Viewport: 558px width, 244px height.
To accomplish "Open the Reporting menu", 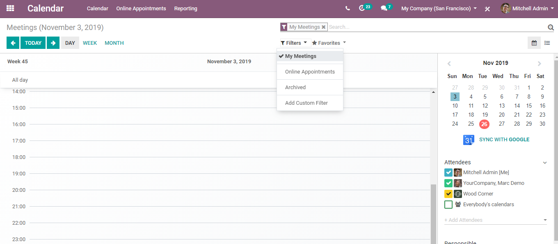I will click(185, 8).
